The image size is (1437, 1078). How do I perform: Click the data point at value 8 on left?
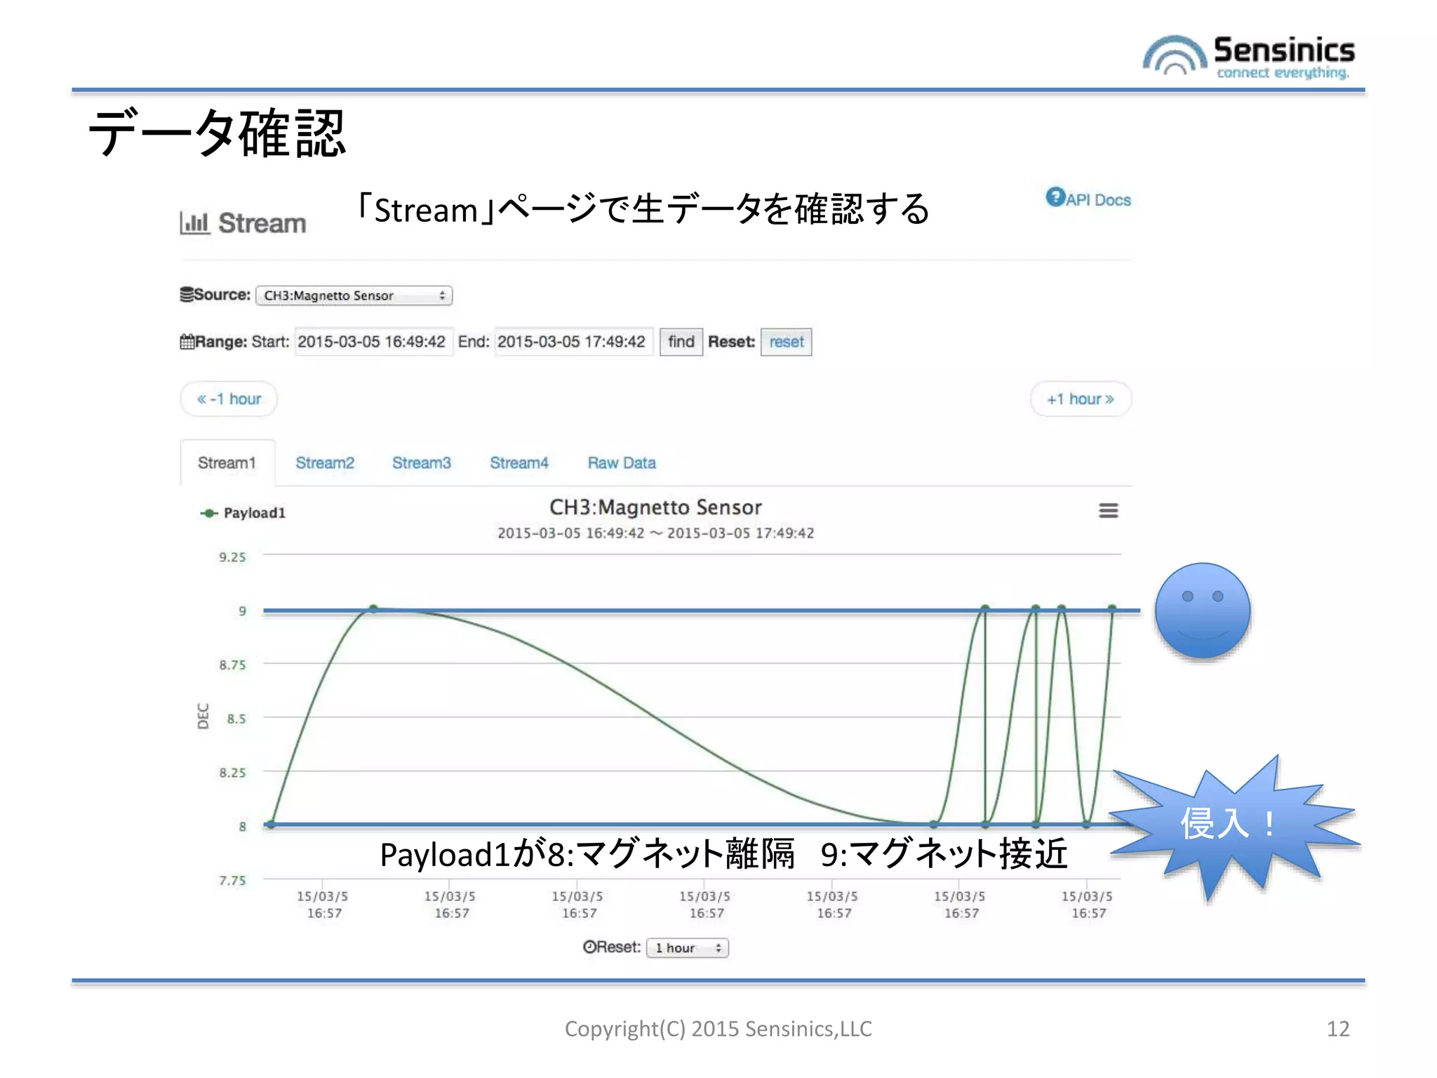tap(272, 825)
